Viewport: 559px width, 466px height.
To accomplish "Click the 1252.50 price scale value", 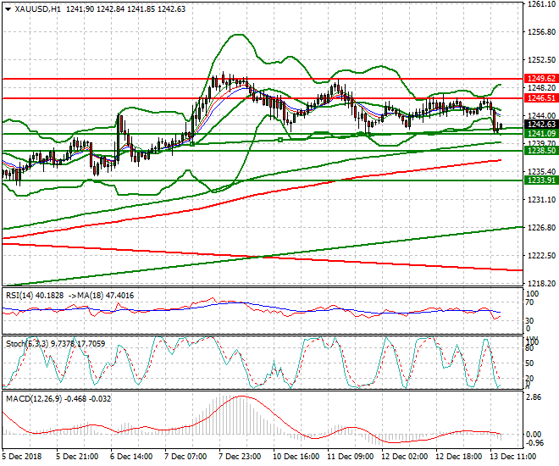I will pos(541,60).
